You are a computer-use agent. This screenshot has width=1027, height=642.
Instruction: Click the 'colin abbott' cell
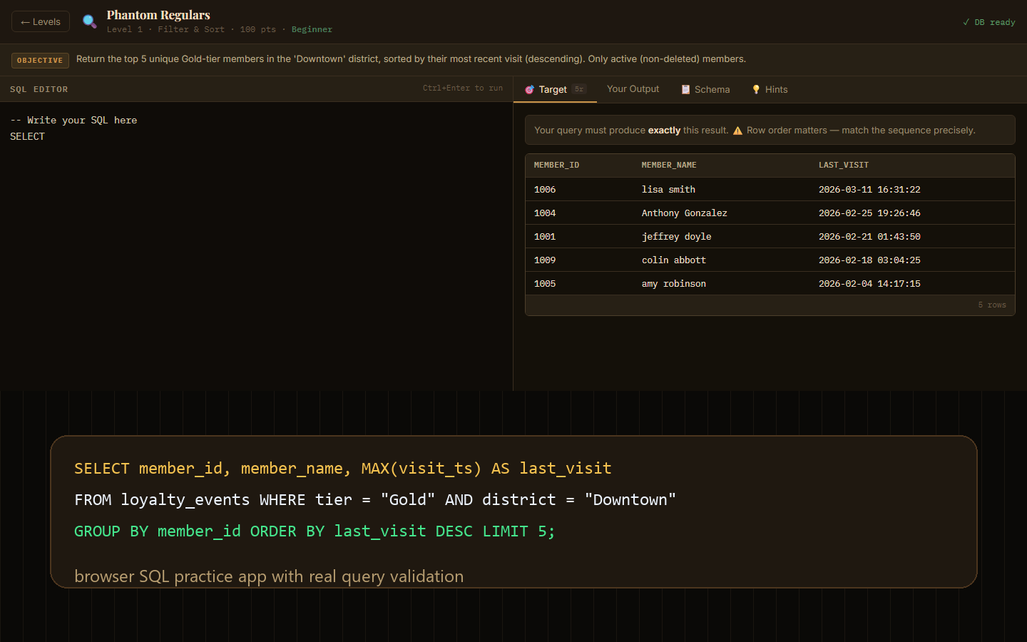(673, 260)
